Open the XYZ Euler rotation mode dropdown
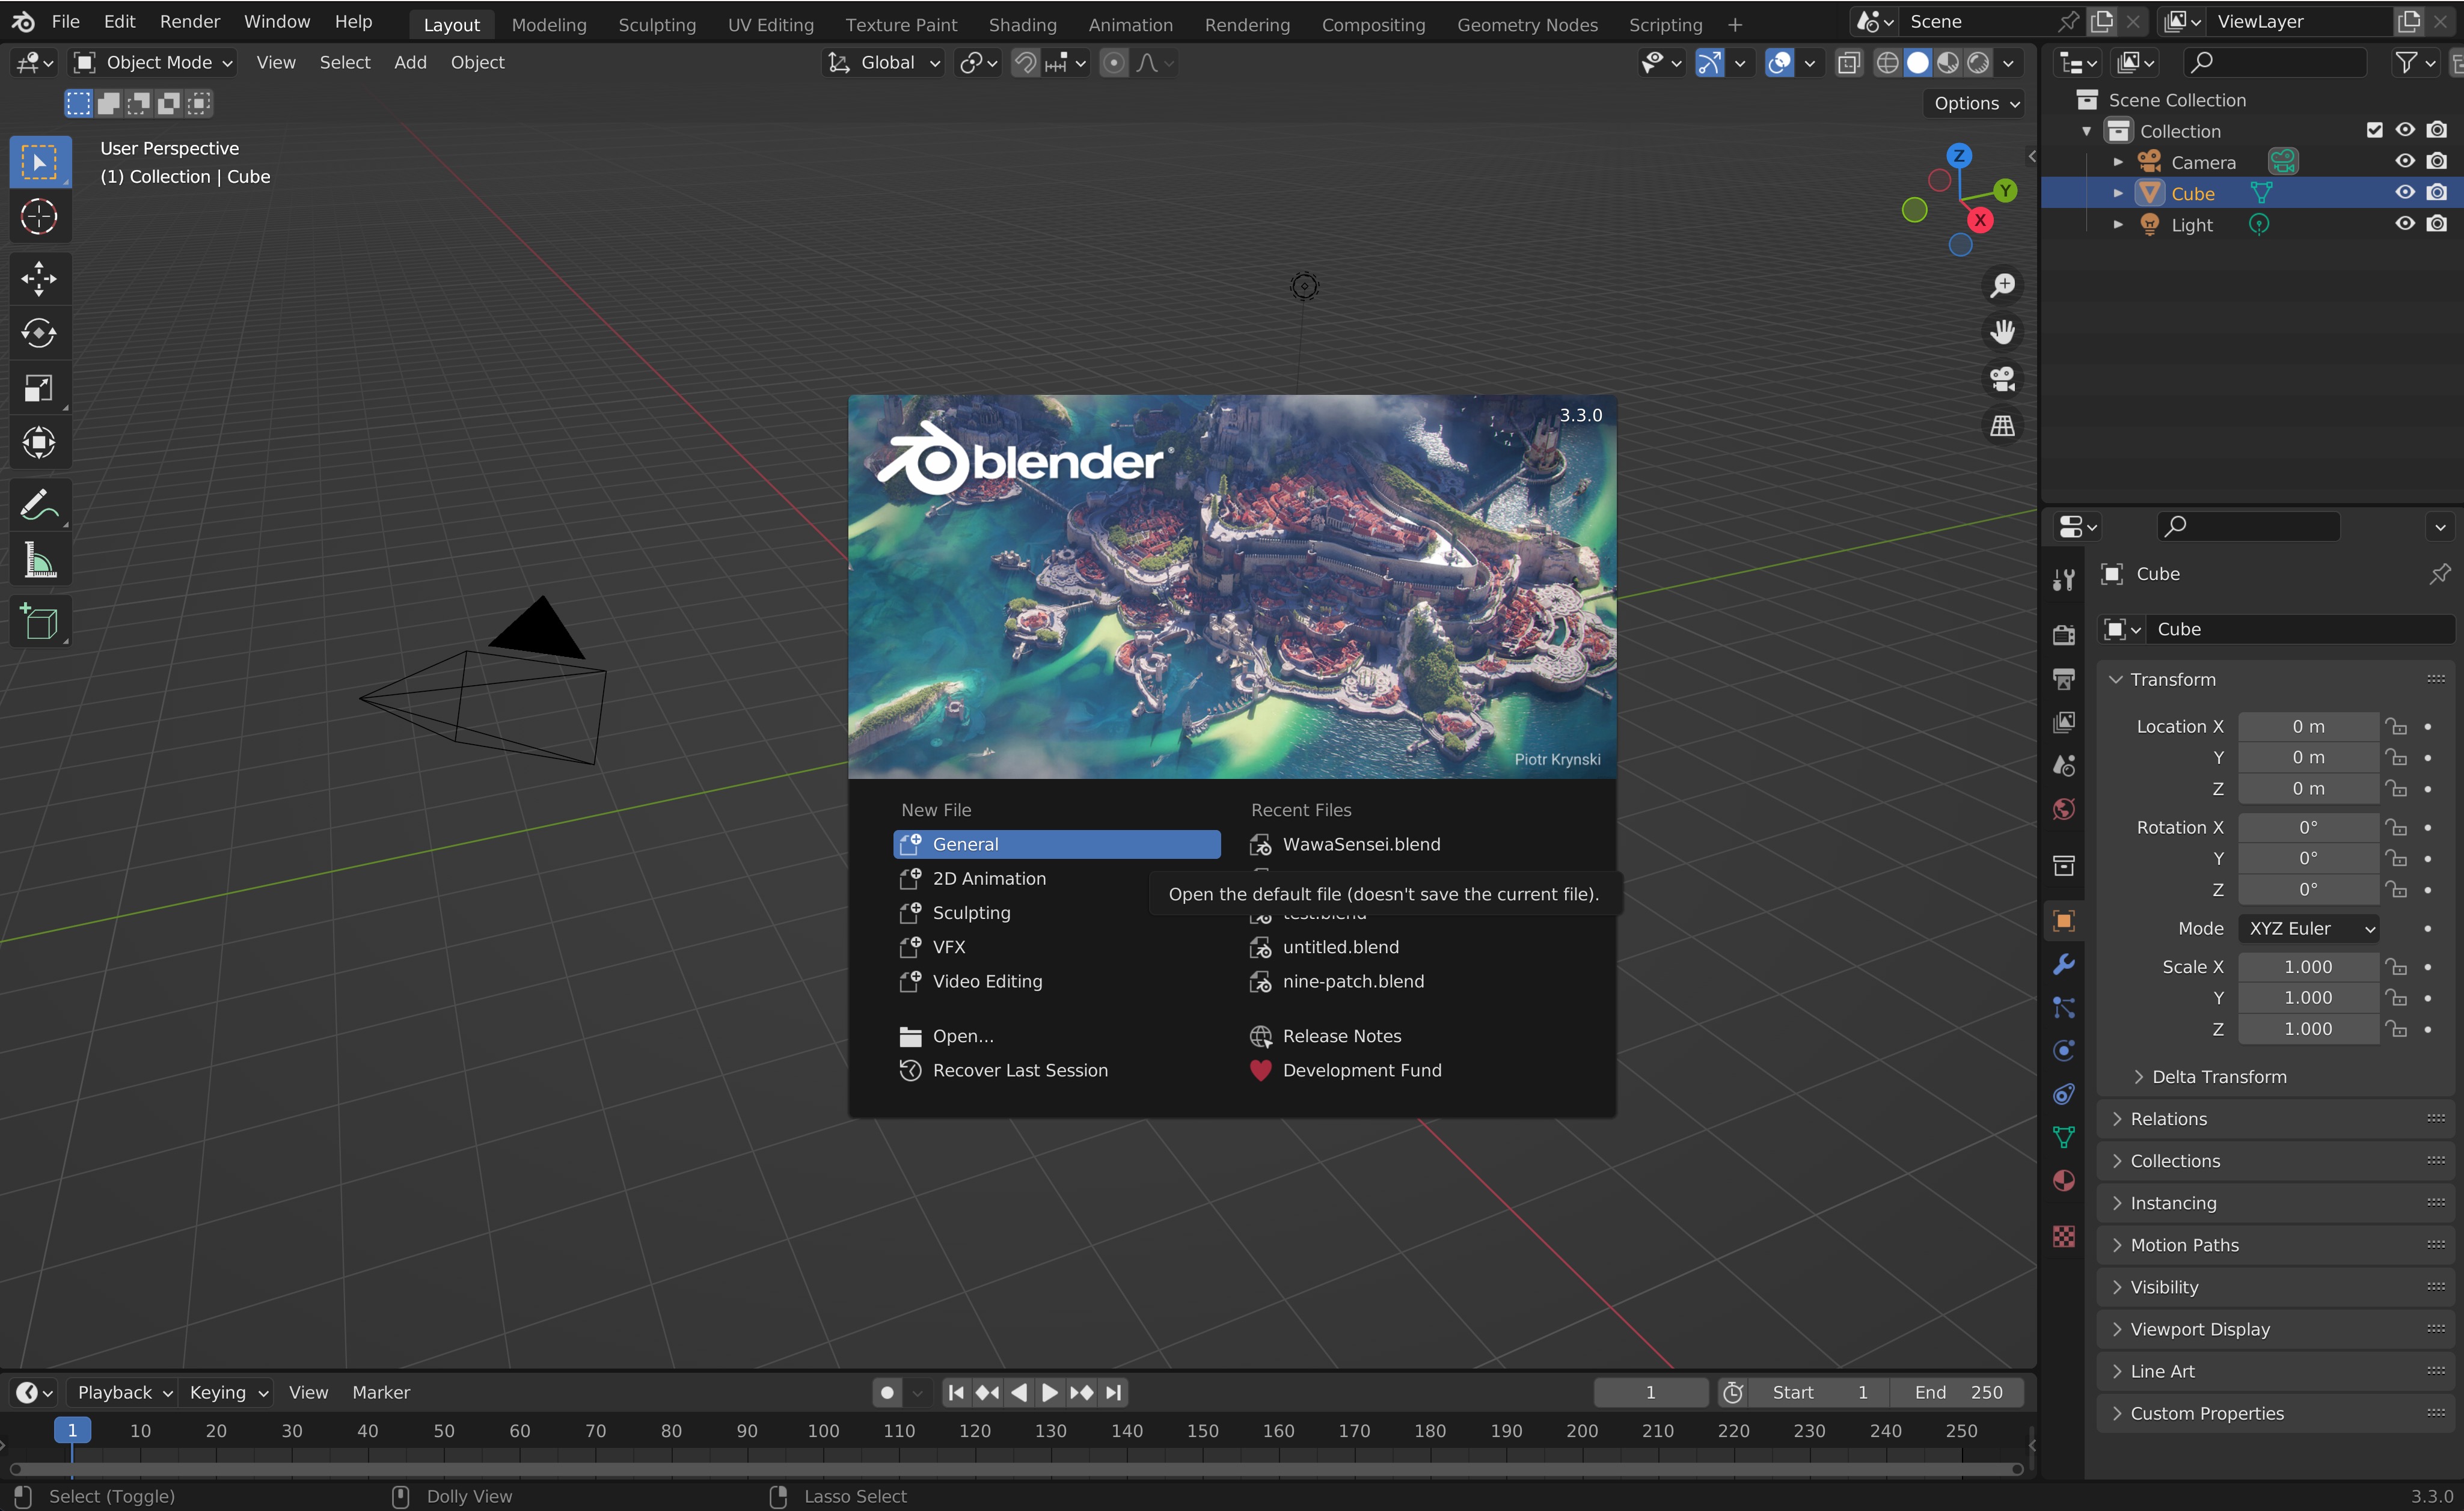Screen dimensions: 2464x1511 (2308, 929)
